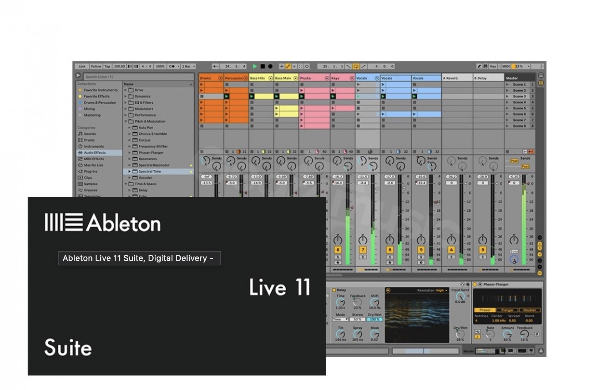
Task: Collapse the Pitch & Modulation folder
Action: pos(126,121)
